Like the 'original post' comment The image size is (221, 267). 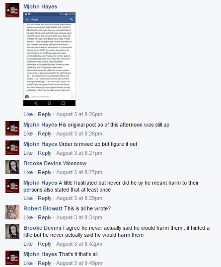coord(28,133)
